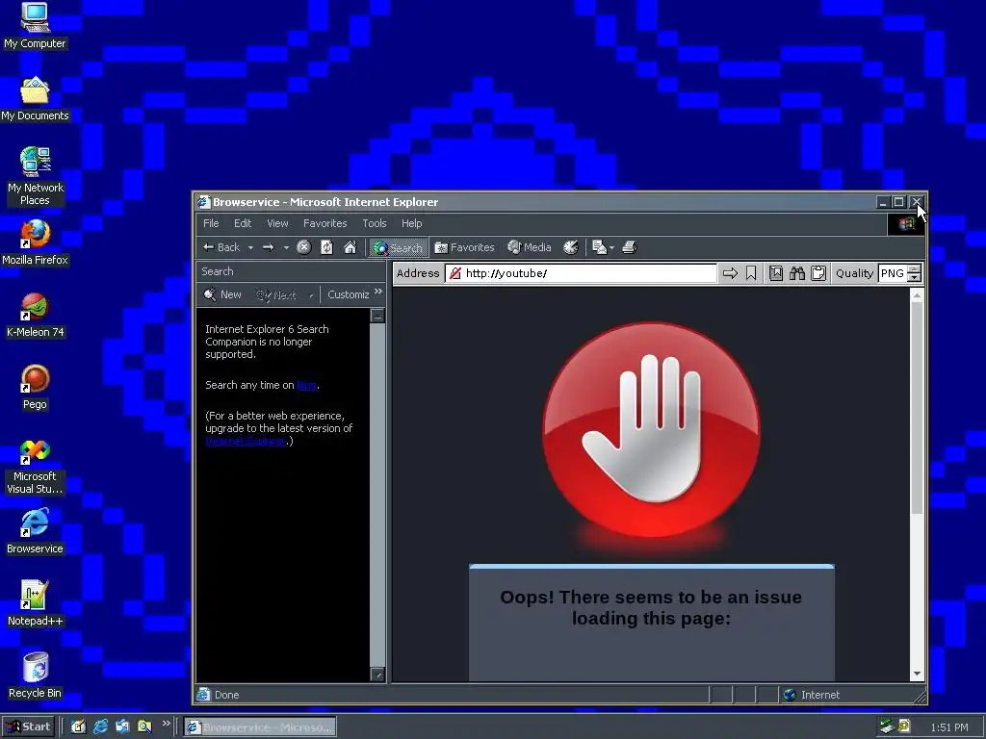Click the Edit page toolbar icon
986x739 pixels.
click(x=599, y=247)
